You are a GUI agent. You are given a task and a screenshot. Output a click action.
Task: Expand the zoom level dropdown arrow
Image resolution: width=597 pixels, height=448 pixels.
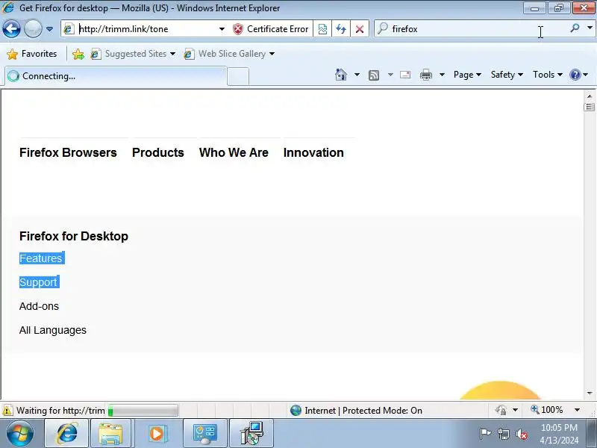click(x=577, y=410)
